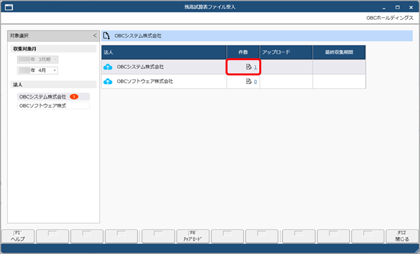
Task: Click the 最終収集期間 column header
Action: [339, 52]
